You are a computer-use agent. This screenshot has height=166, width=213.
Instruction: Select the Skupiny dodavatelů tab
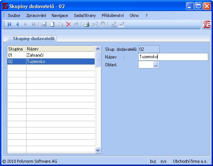[x=34, y=39]
